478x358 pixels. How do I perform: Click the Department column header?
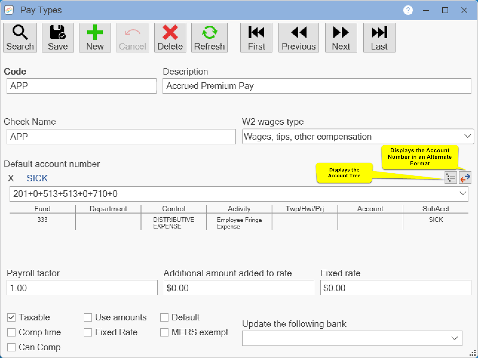pos(108,209)
